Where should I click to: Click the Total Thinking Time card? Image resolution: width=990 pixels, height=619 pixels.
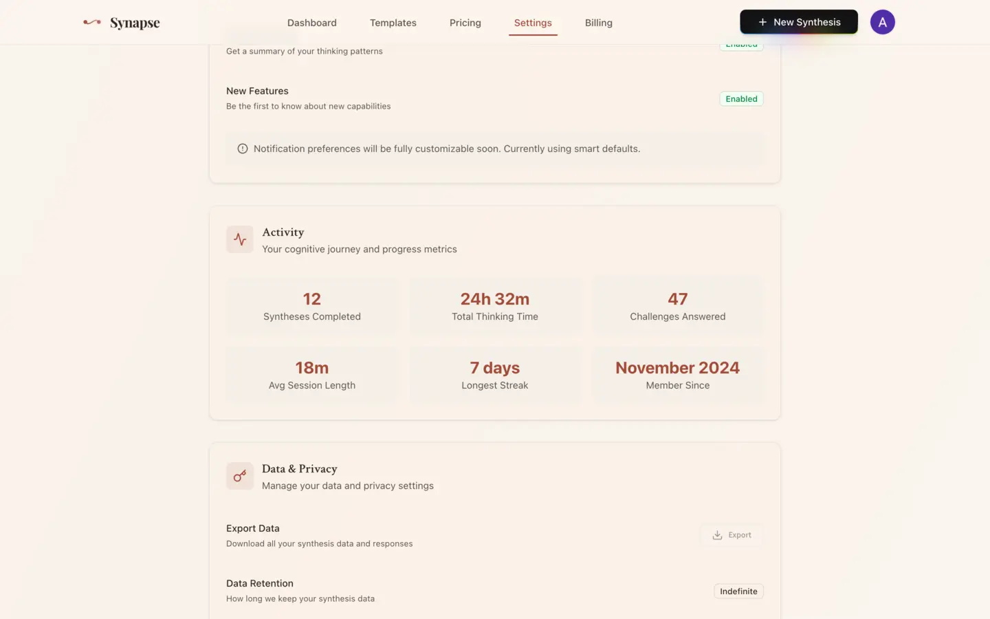click(495, 306)
